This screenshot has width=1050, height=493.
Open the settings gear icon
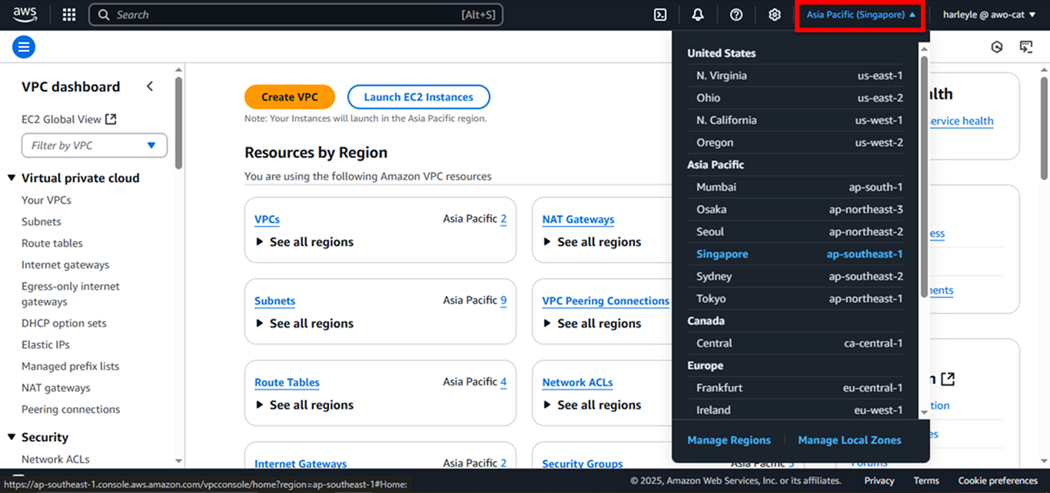[775, 15]
